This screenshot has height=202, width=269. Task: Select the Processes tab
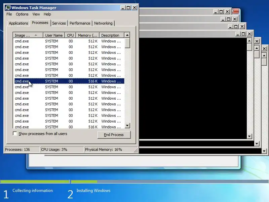point(40,23)
